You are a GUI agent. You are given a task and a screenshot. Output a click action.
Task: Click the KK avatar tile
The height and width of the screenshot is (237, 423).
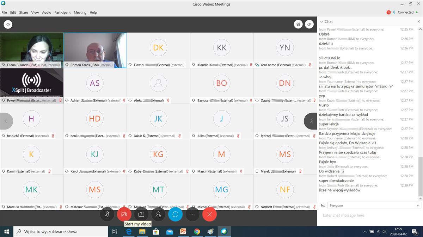[222, 48]
